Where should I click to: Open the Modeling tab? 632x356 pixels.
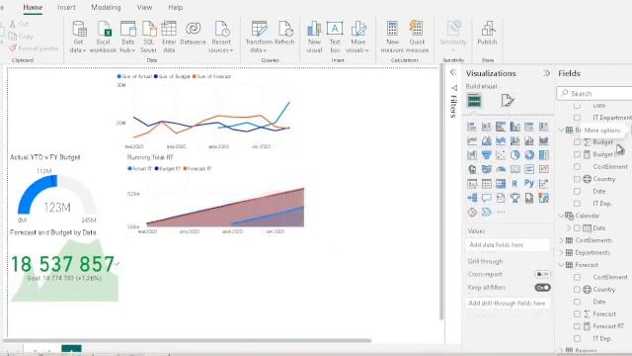106,7
